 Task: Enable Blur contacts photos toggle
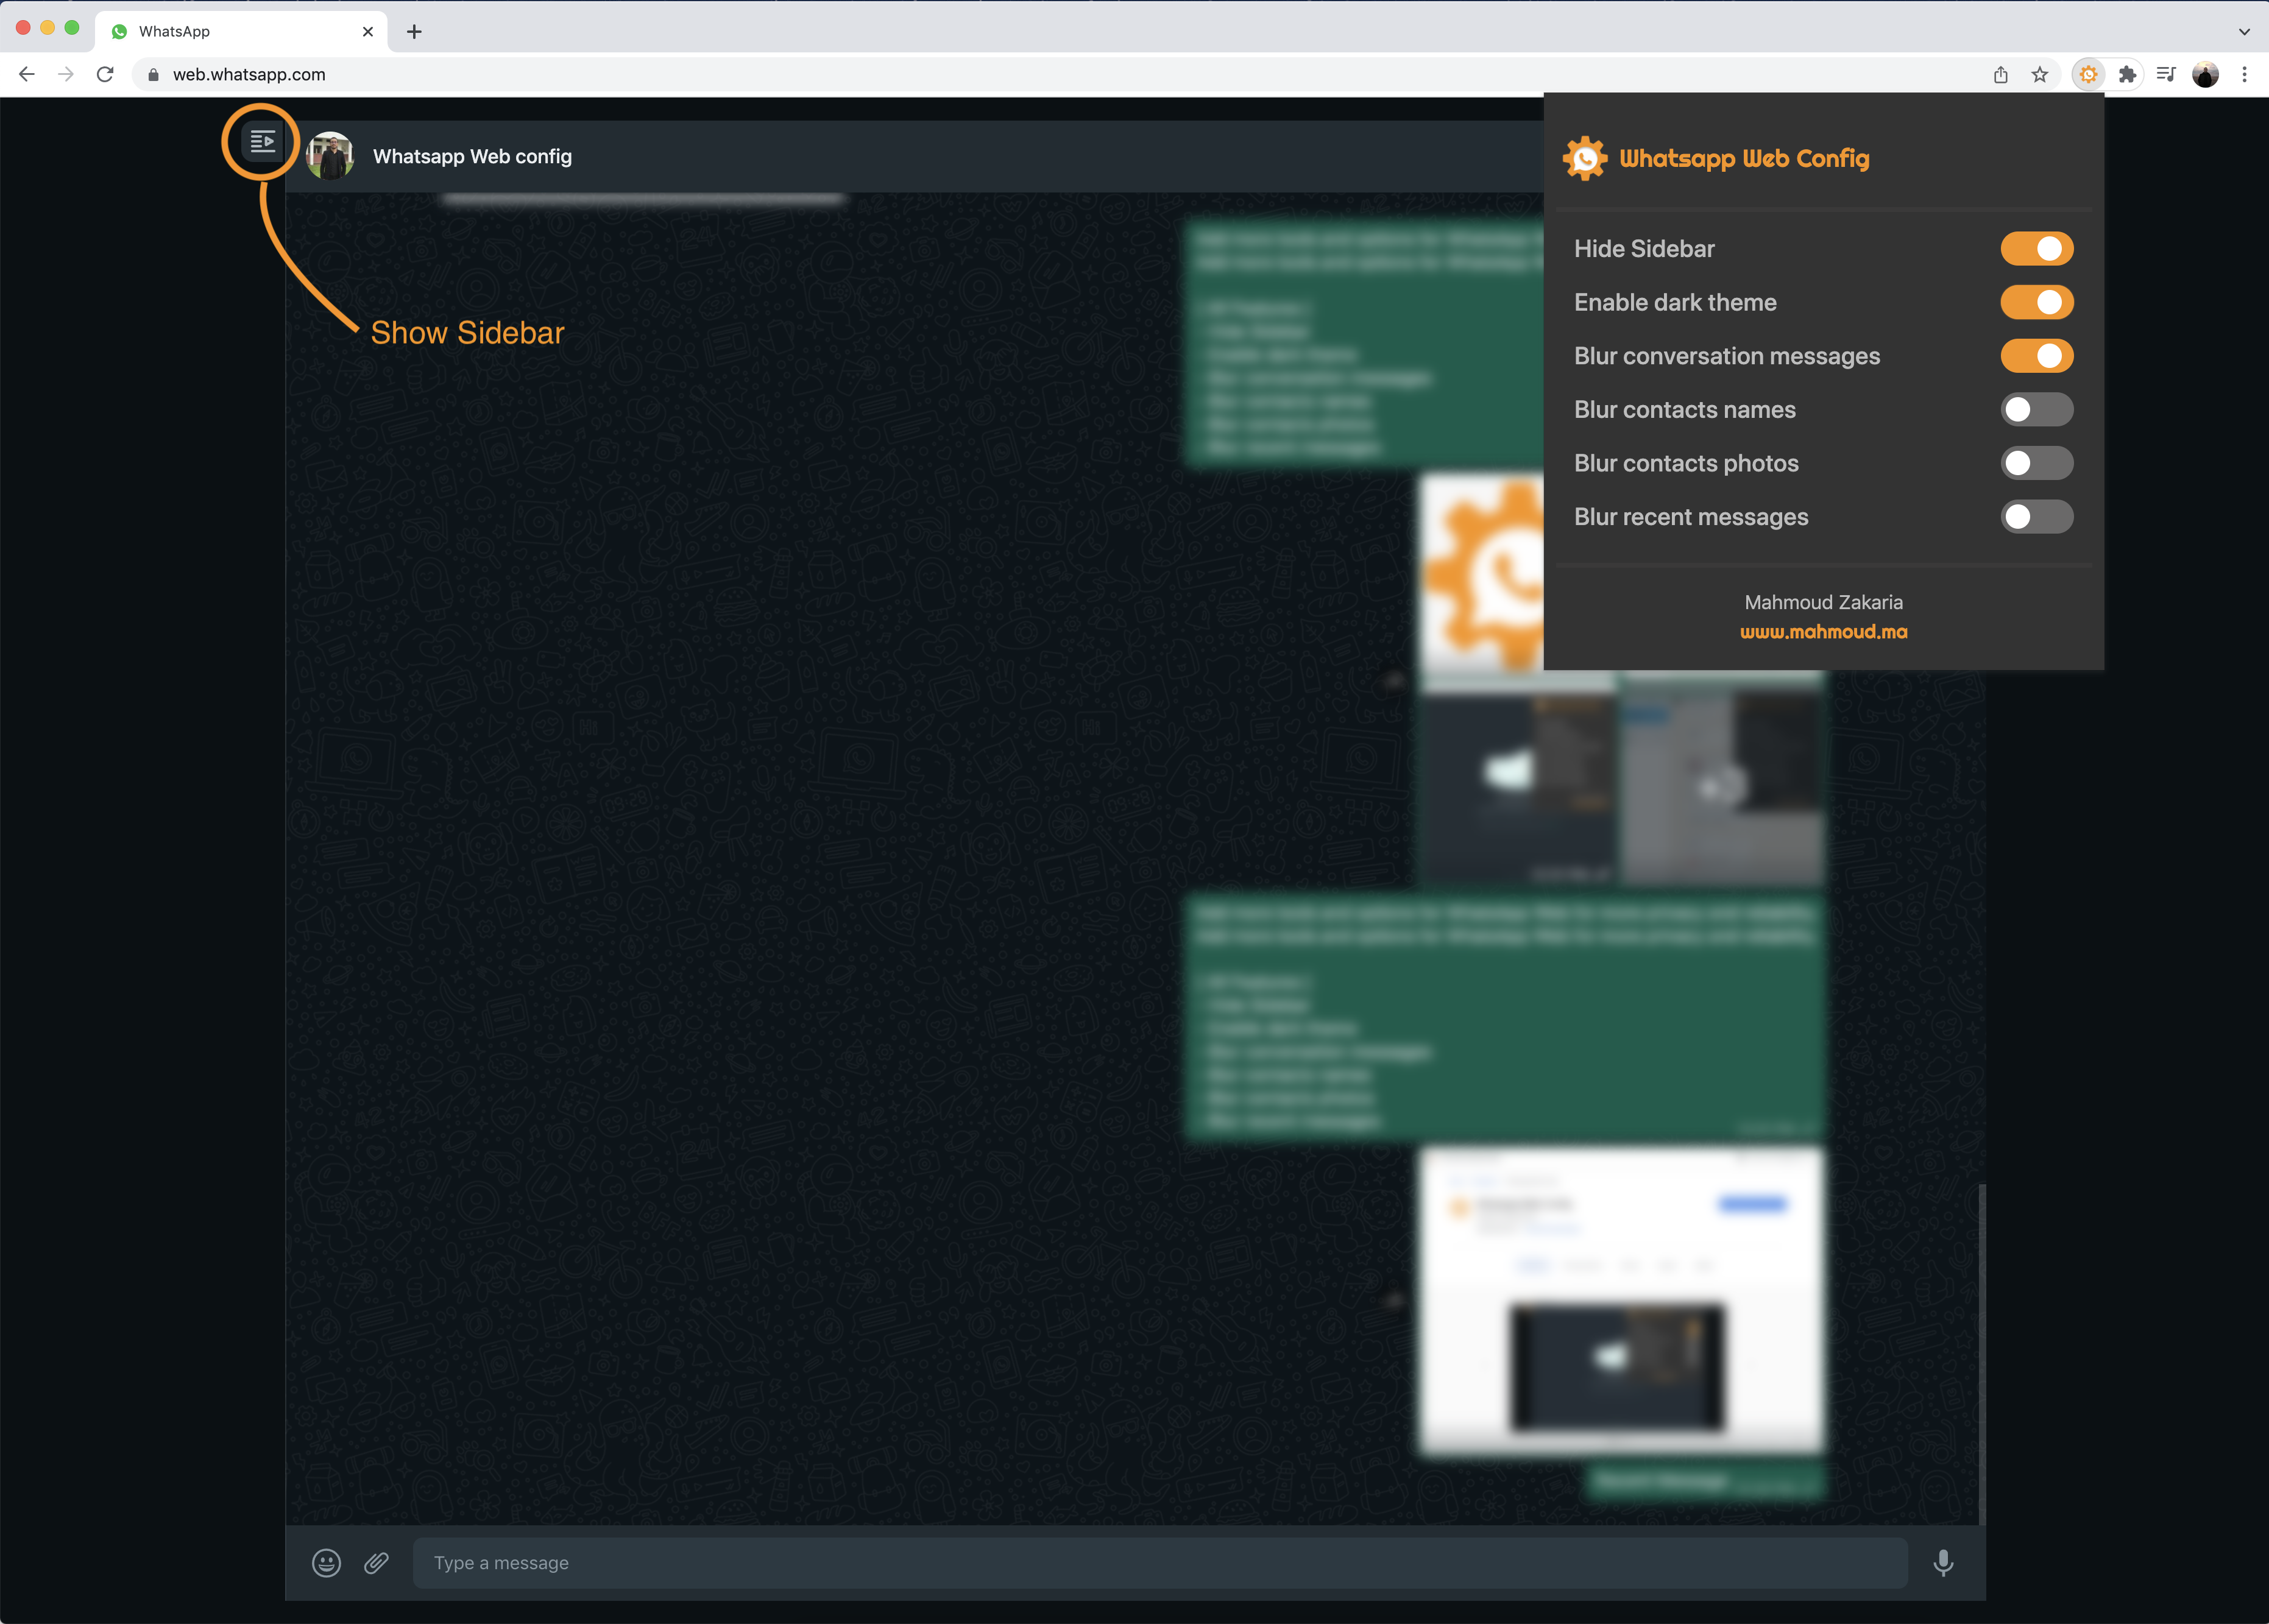2036,463
